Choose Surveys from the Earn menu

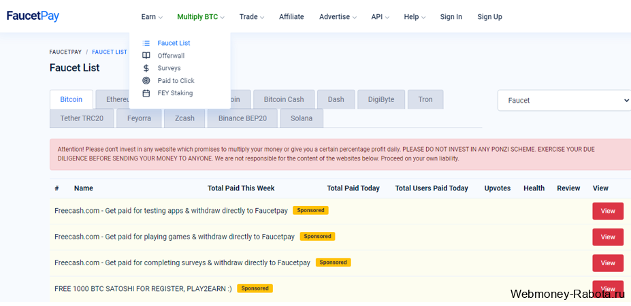pos(169,68)
